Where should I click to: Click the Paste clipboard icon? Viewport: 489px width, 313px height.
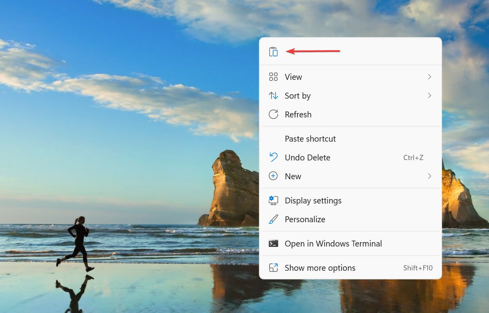(273, 51)
